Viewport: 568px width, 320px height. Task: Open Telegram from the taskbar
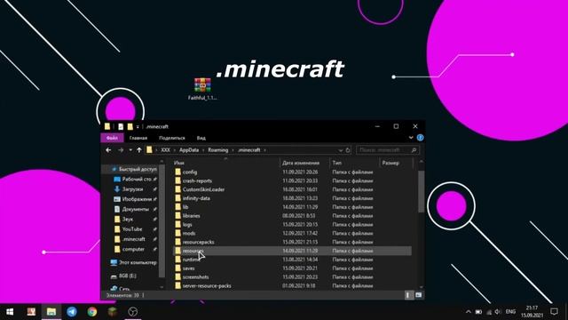(72, 312)
